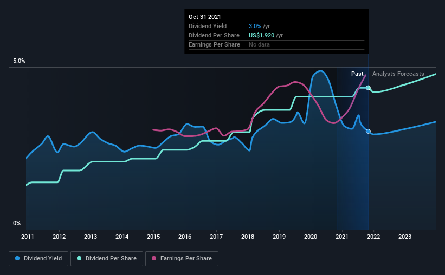Click the 2023 x-axis label

[405, 237]
